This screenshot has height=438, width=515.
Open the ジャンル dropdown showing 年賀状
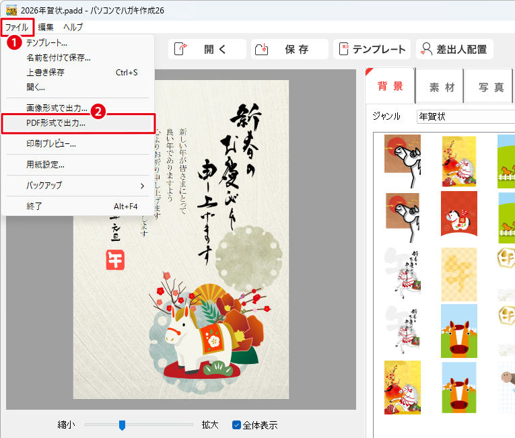pos(465,116)
